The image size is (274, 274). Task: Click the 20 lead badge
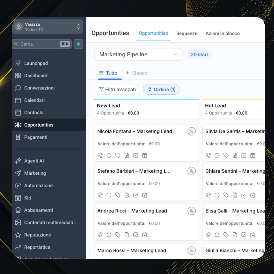199,55
